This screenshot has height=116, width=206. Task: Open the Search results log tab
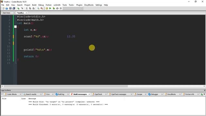click(x=31, y=94)
